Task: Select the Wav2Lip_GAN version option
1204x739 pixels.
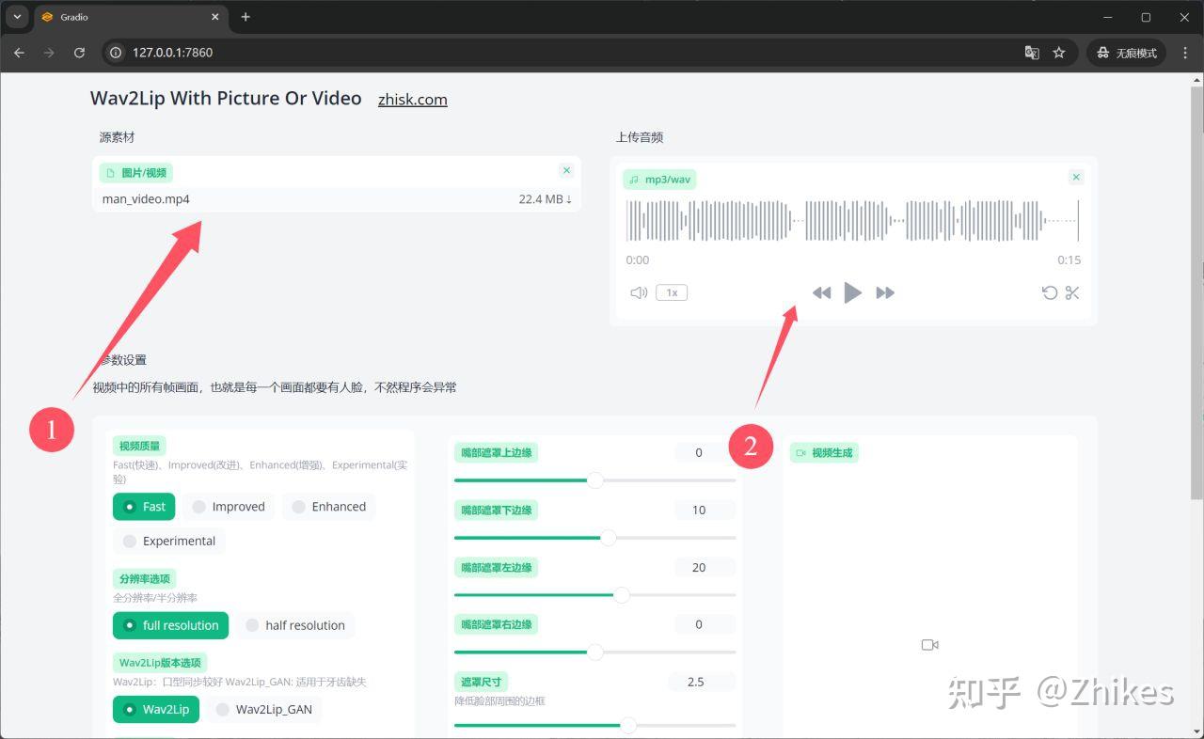Action: 263,709
